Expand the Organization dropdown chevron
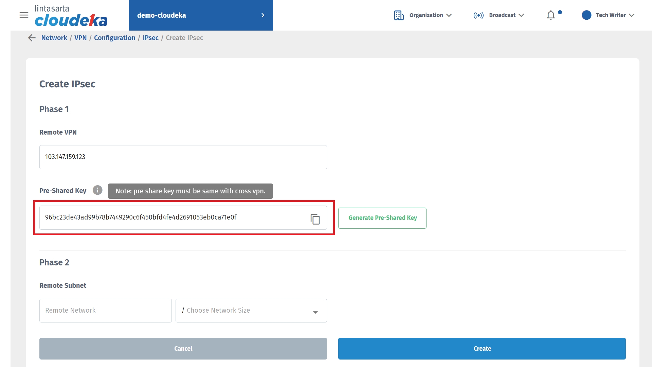 tap(449, 15)
